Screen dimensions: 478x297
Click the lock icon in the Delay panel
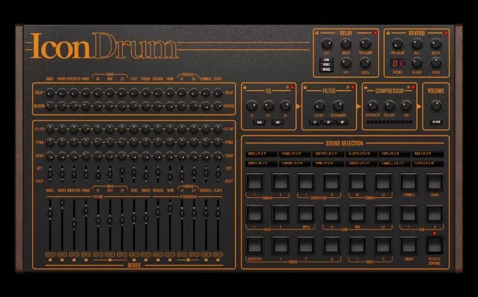tap(317, 33)
